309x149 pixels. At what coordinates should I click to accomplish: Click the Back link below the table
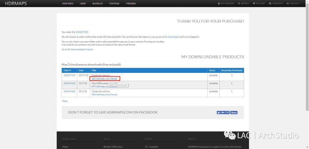[x=65, y=101]
